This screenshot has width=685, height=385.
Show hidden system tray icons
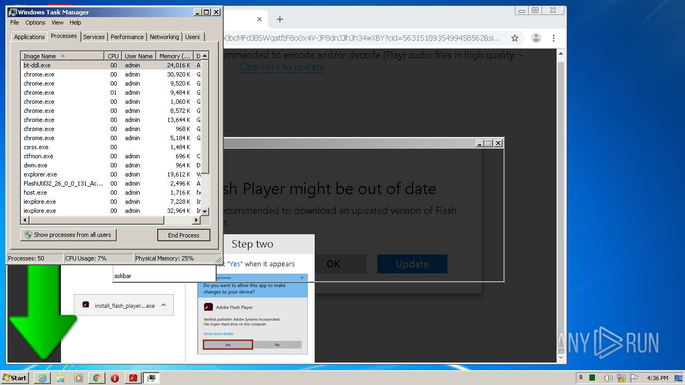(581, 378)
